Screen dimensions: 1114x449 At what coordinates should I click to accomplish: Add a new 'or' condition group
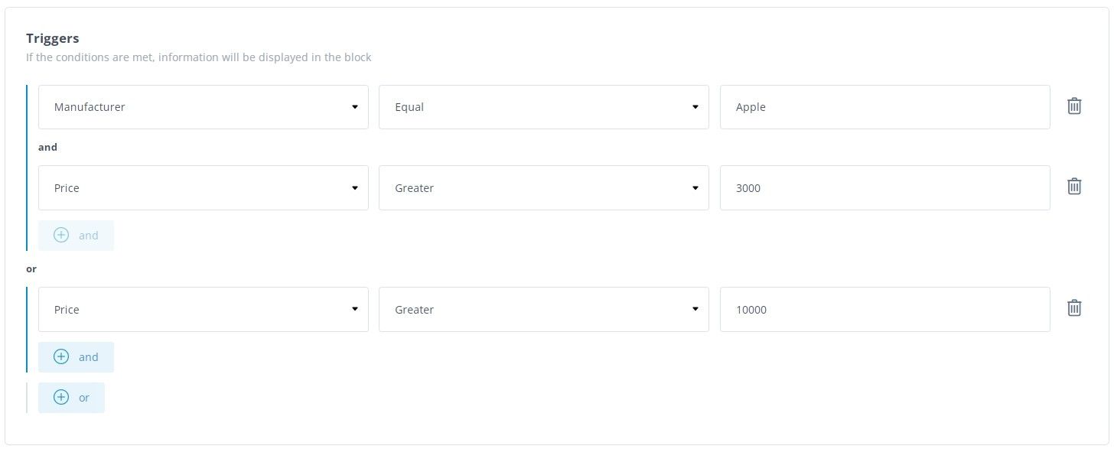[x=72, y=398]
